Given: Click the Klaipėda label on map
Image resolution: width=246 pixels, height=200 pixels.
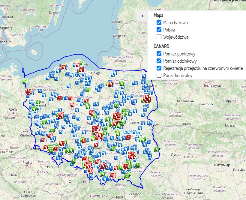Looking at the screenshot, I should [119, 36].
